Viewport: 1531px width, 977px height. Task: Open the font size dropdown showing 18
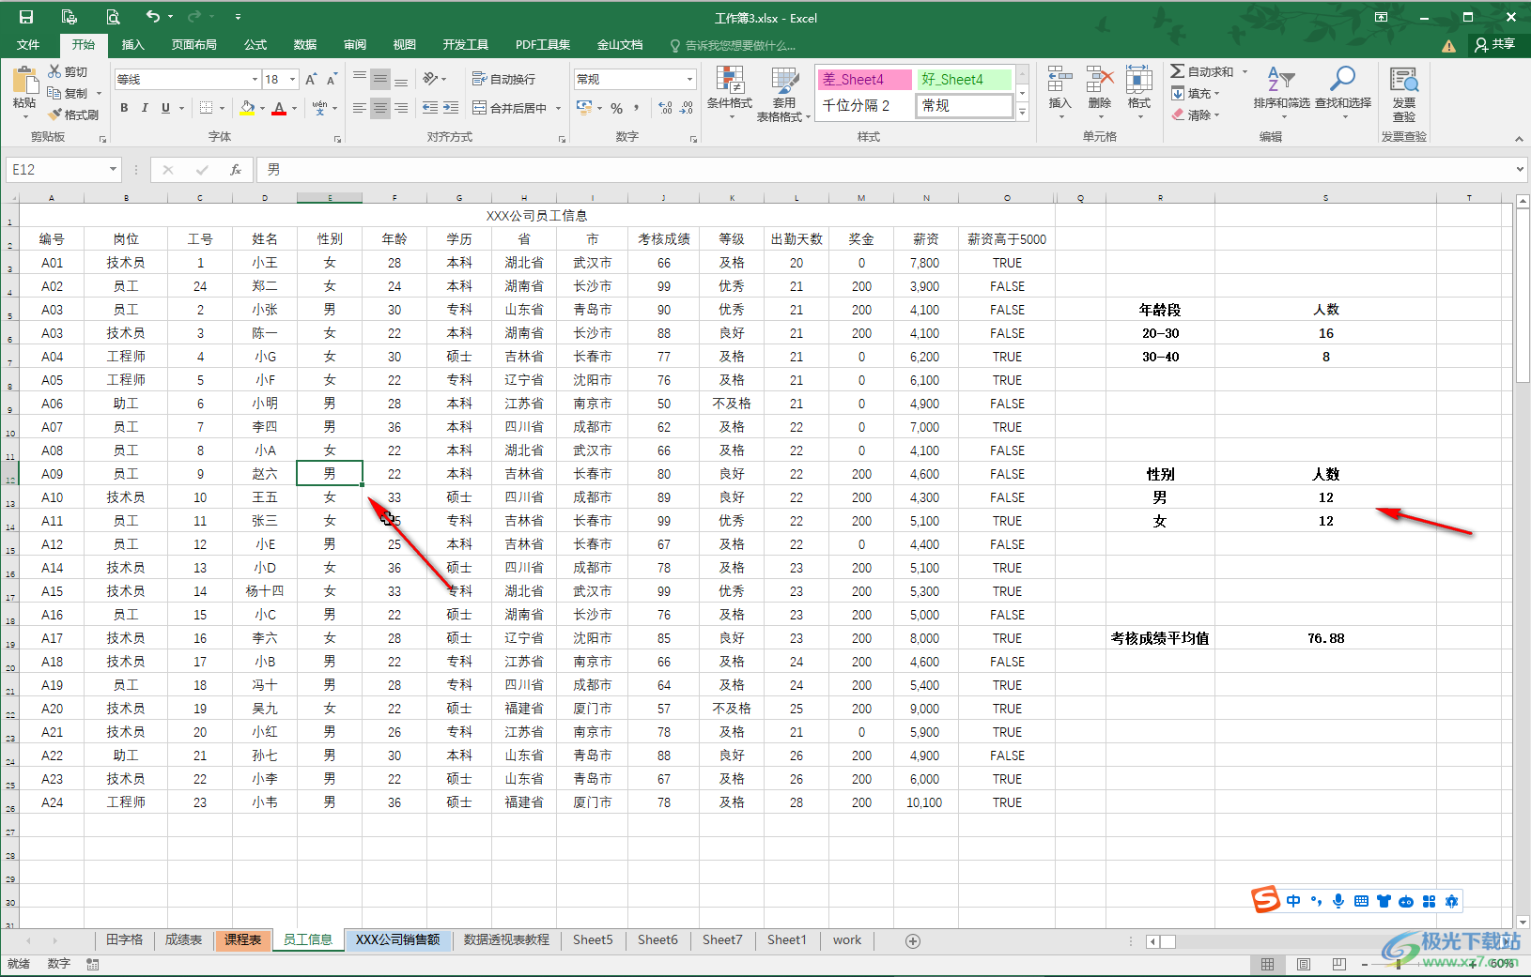tap(292, 80)
